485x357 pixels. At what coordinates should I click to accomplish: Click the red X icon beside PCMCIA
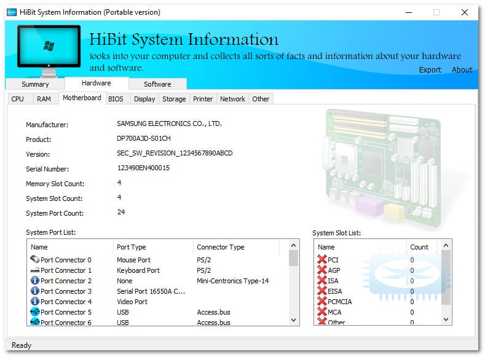(322, 301)
